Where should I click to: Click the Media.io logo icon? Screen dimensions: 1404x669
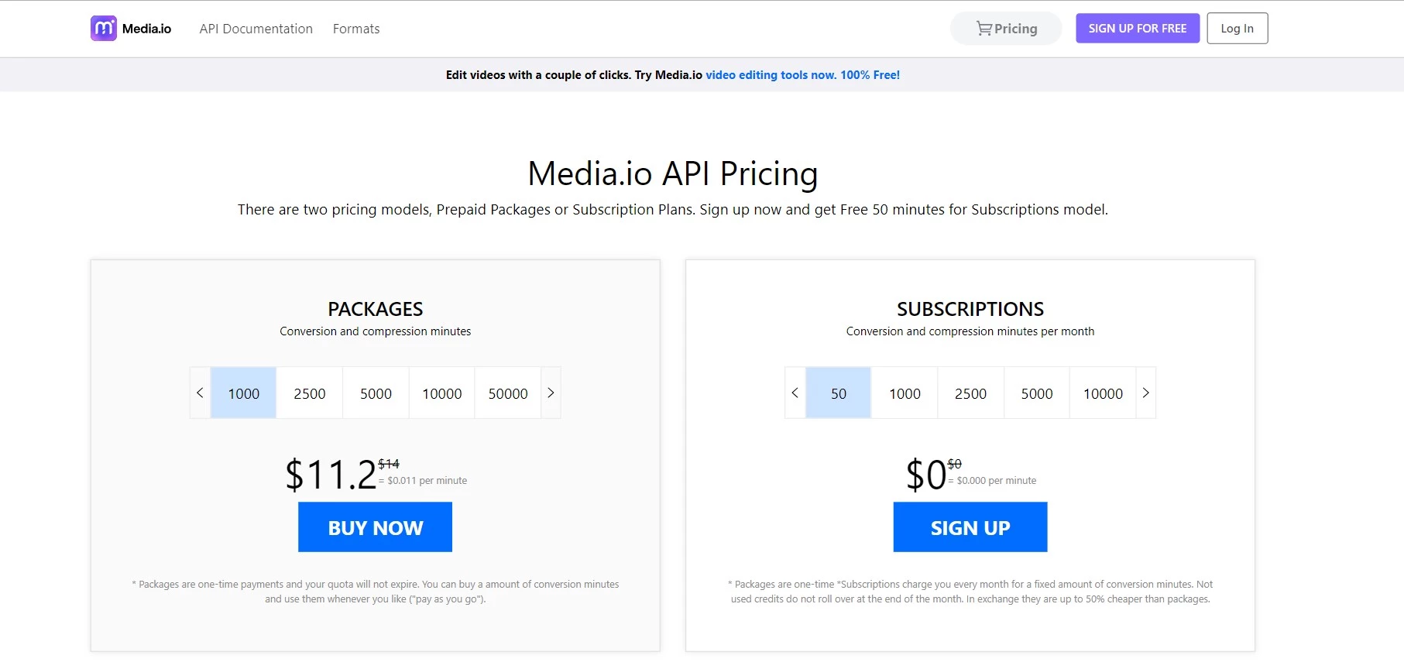pos(104,29)
